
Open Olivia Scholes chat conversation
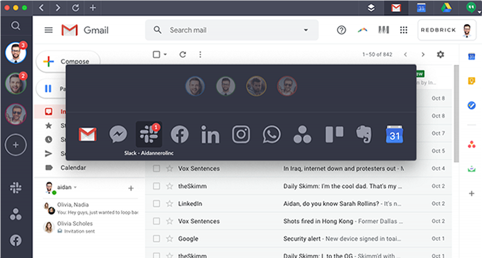(90, 227)
